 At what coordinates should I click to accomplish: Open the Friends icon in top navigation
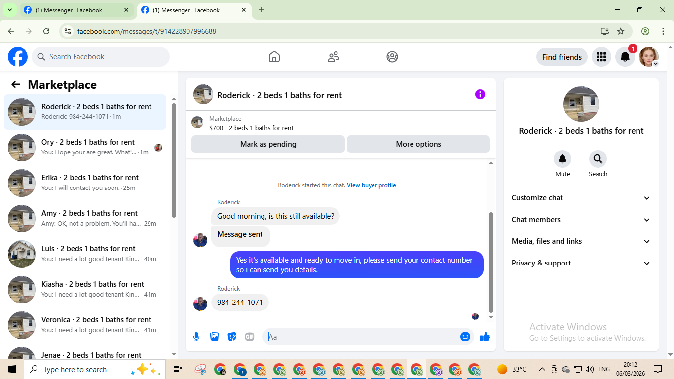point(334,57)
